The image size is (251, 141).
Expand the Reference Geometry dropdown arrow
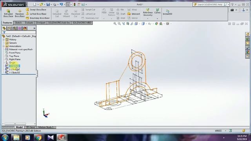tap(147, 18)
